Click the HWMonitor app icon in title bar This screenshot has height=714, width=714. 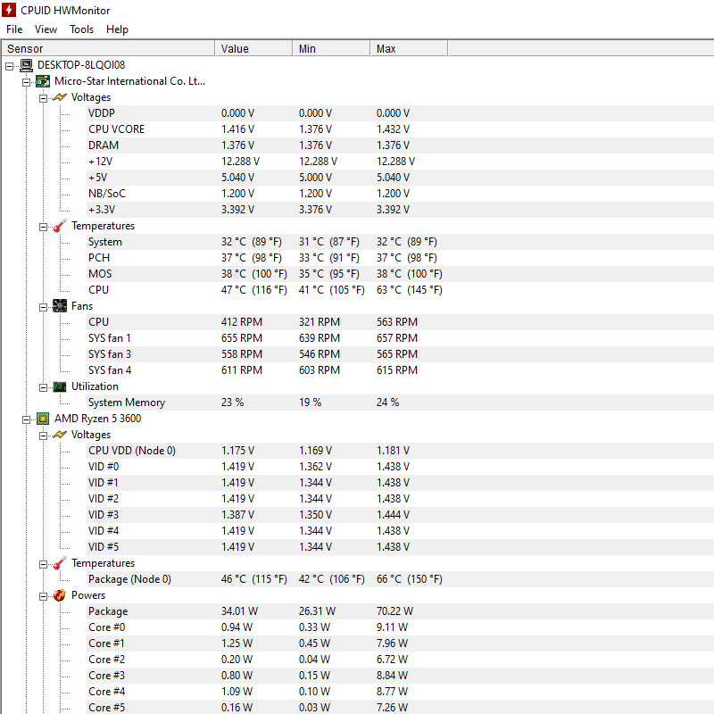click(9, 10)
